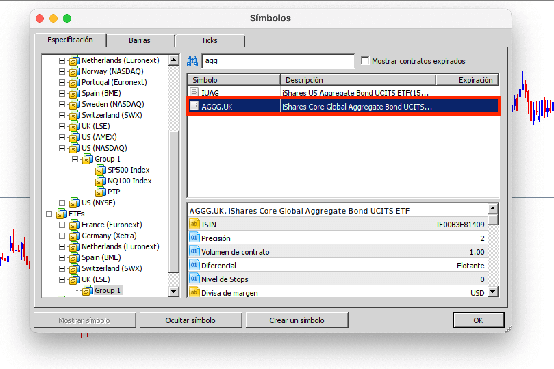Screen dimensions: 554x369
Task: Click the Mostrar símbolo button
Action: [85, 320]
